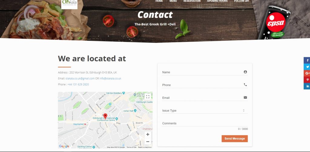This screenshot has height=152, width=310.
Task: Click the red location pin on map
Action: (x=105, y=116)
